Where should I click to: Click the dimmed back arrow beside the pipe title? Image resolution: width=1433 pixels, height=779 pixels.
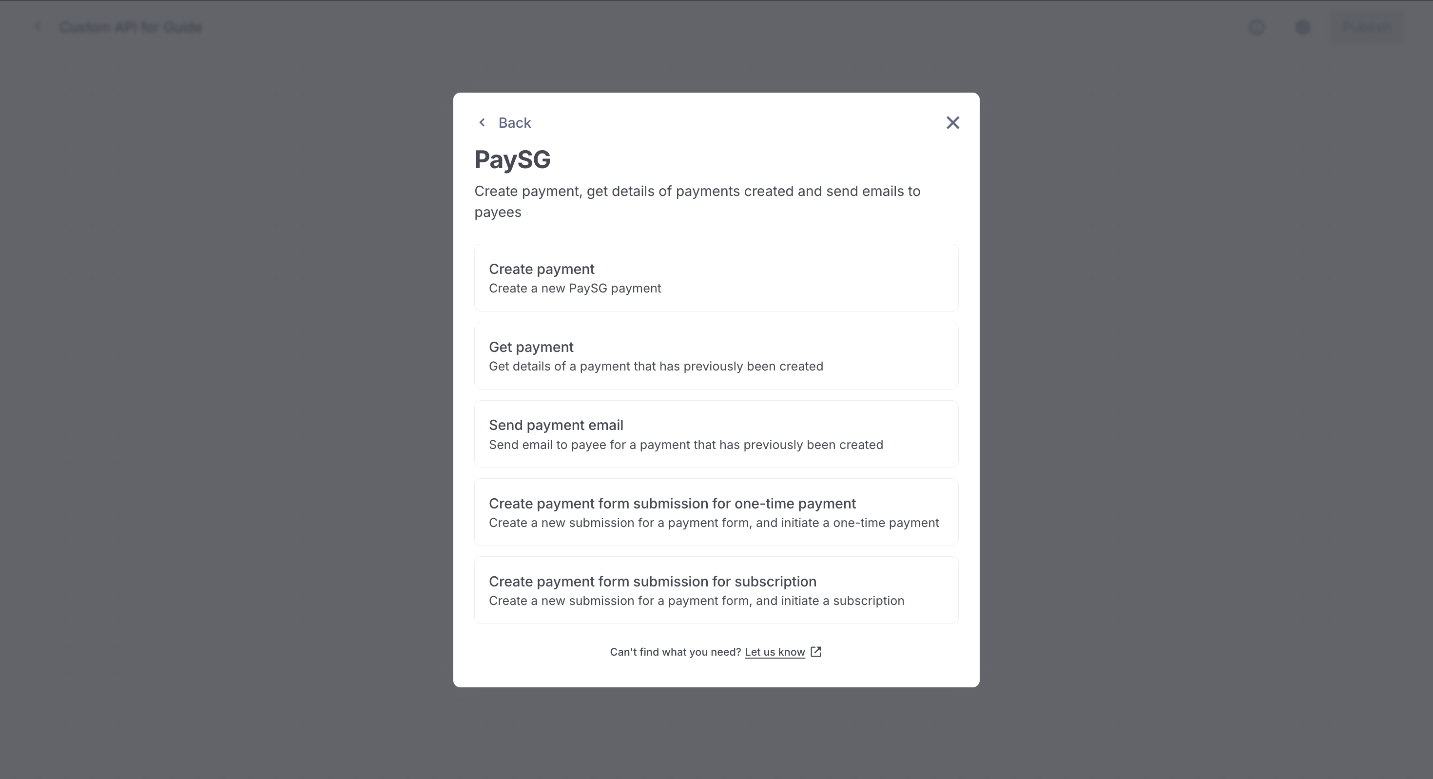38,27
